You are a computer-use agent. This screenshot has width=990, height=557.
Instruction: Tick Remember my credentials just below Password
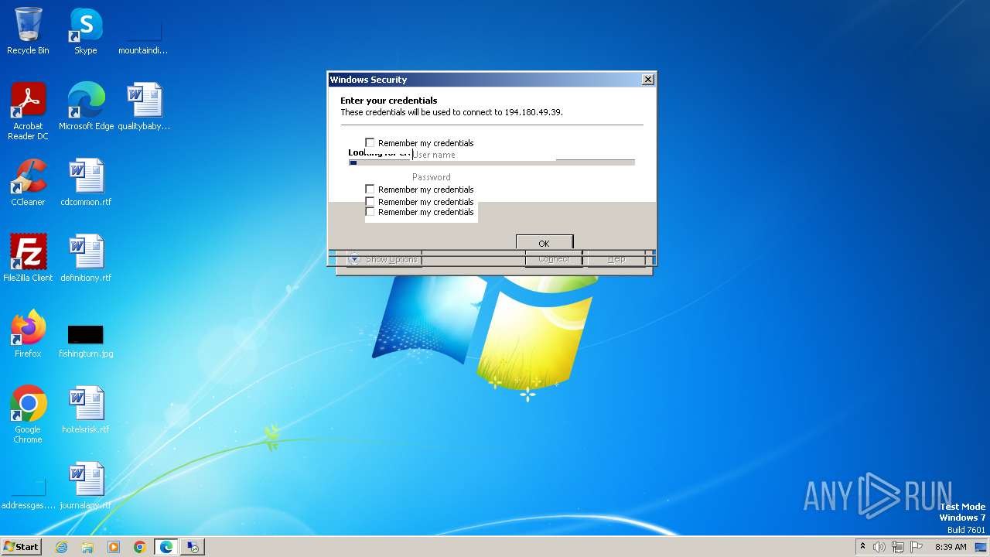(x=370, y=190)
